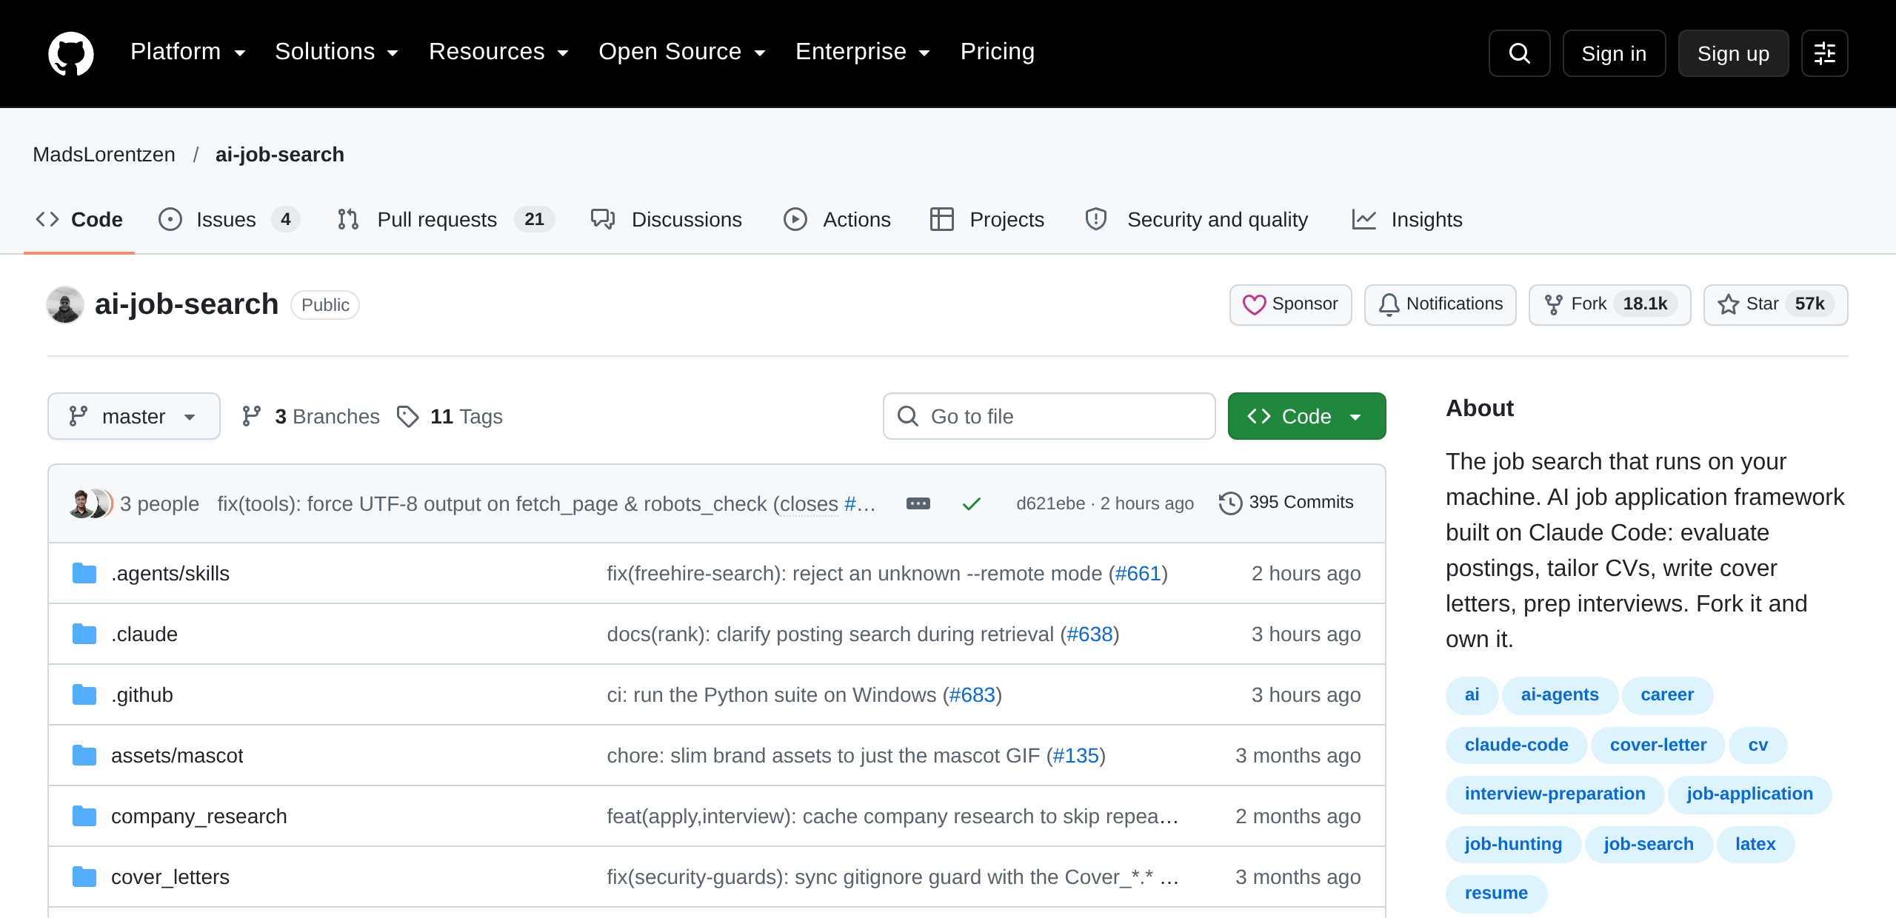This screenshot has width=1896, height=918.
Task: Open the search magnifier button
Action: click(1519, 53)
